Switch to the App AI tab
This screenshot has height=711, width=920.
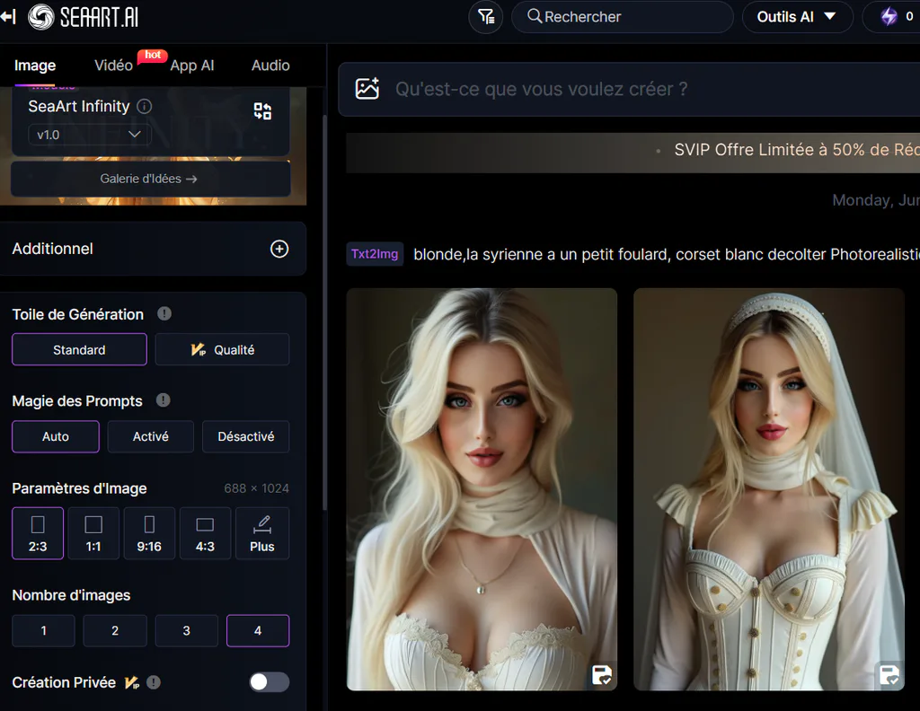pyautogui.click(x=192, y=66)
